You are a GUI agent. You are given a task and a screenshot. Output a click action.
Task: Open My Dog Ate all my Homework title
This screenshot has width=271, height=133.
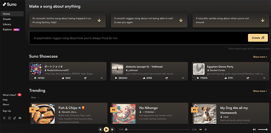[x=234, y=110]
